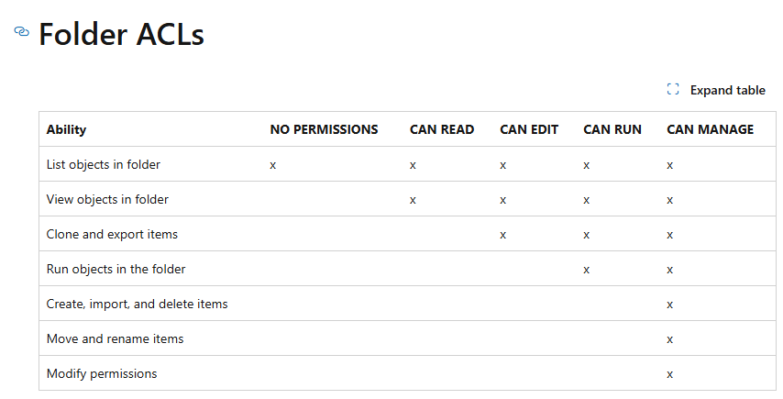Select the CAN MANAGE column header

click(710, 129)
